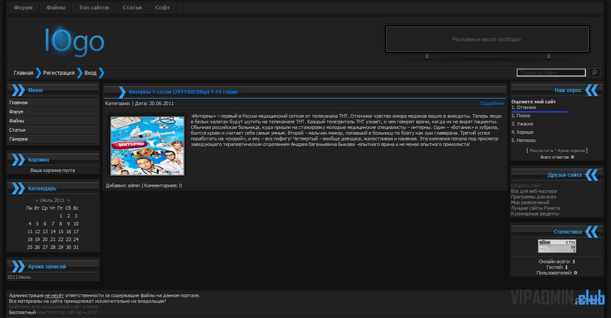
Task: Click the Статистика panel heading
Action: click(568, 232)
